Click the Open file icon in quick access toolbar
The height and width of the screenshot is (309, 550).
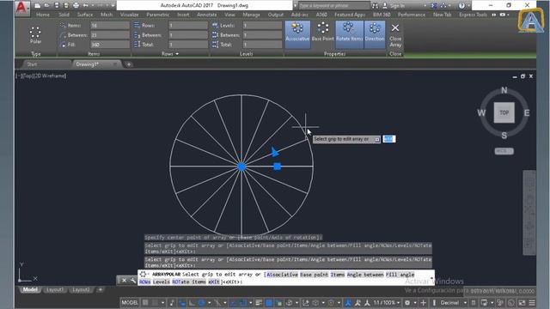(x=46, y=6)
